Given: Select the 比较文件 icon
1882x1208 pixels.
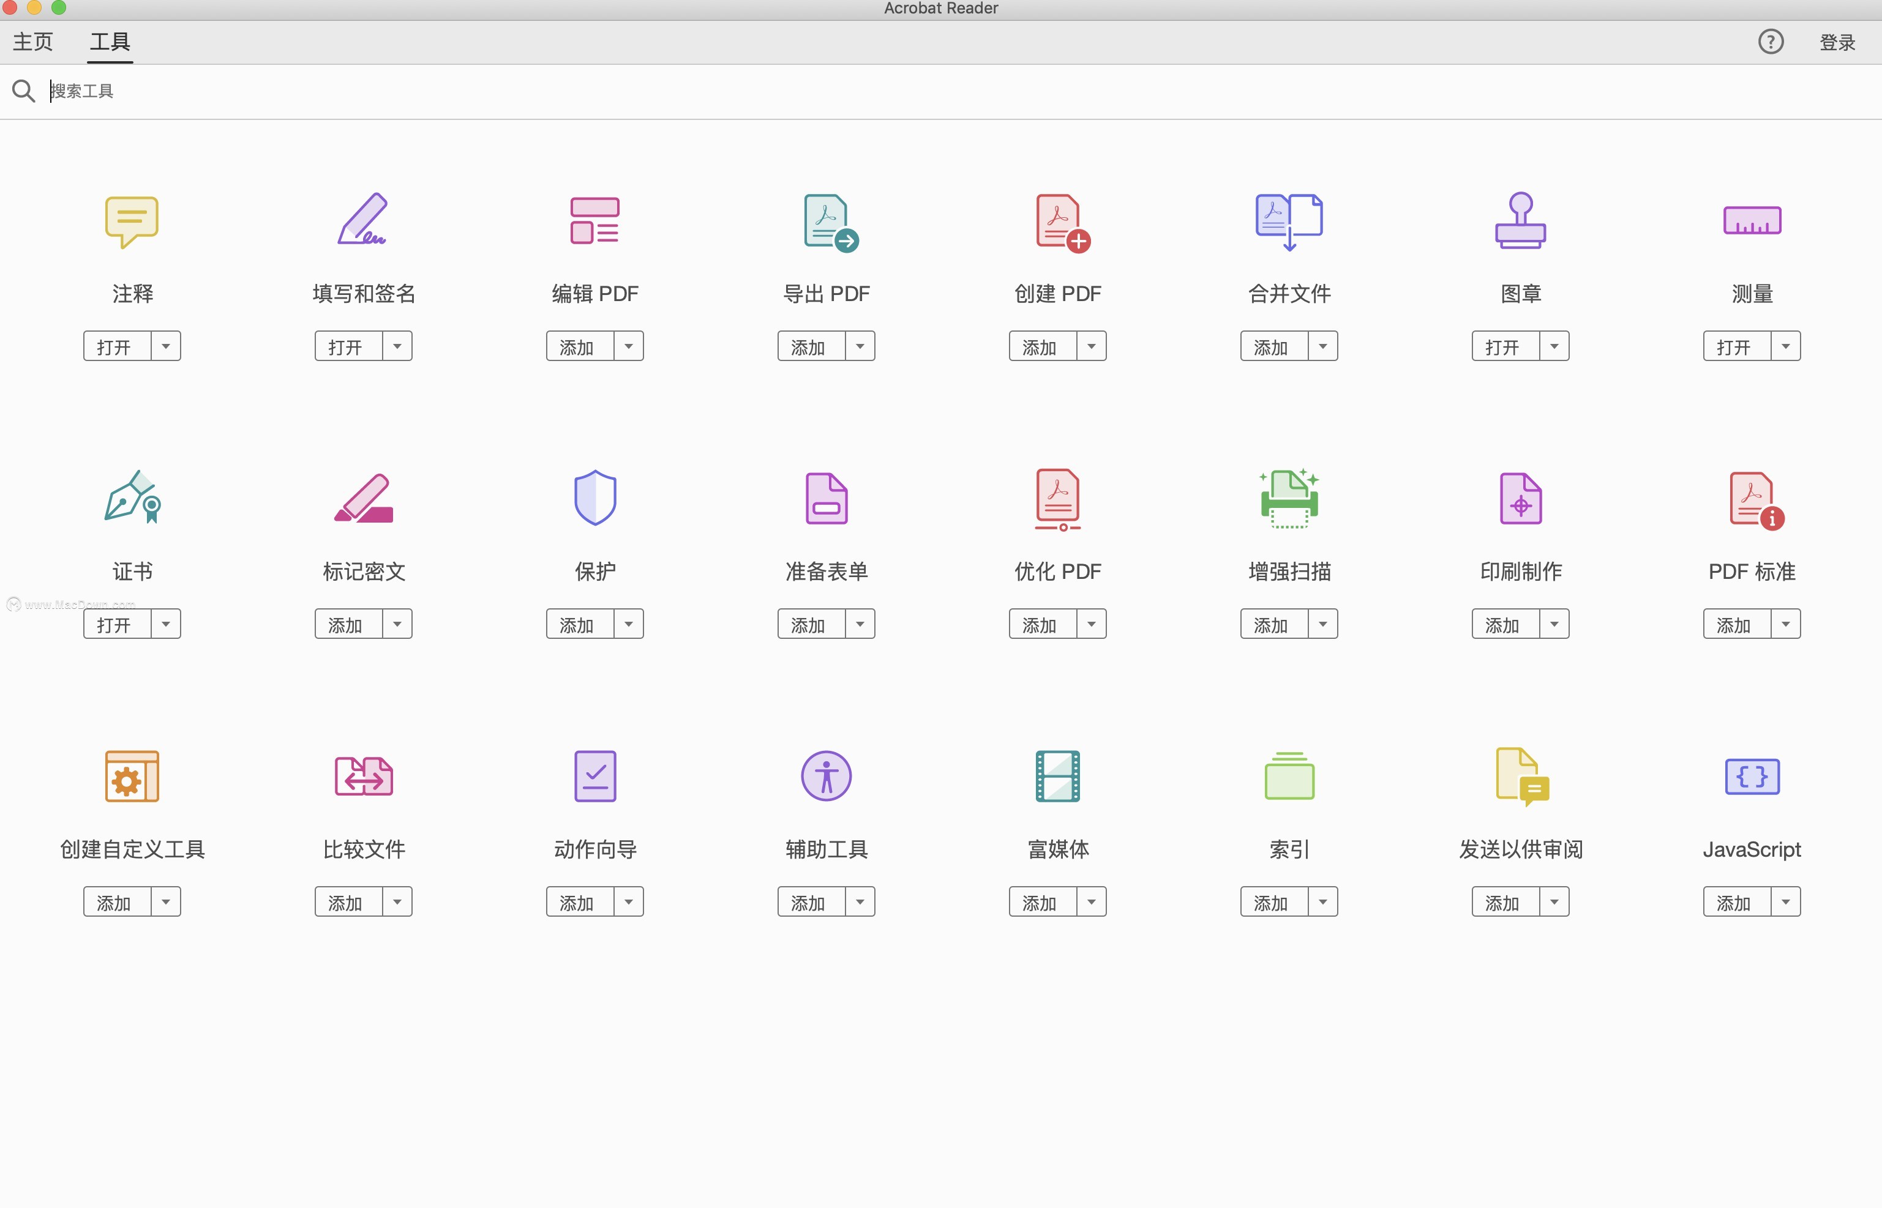Looking at the screenshot, I should [364, 777].
